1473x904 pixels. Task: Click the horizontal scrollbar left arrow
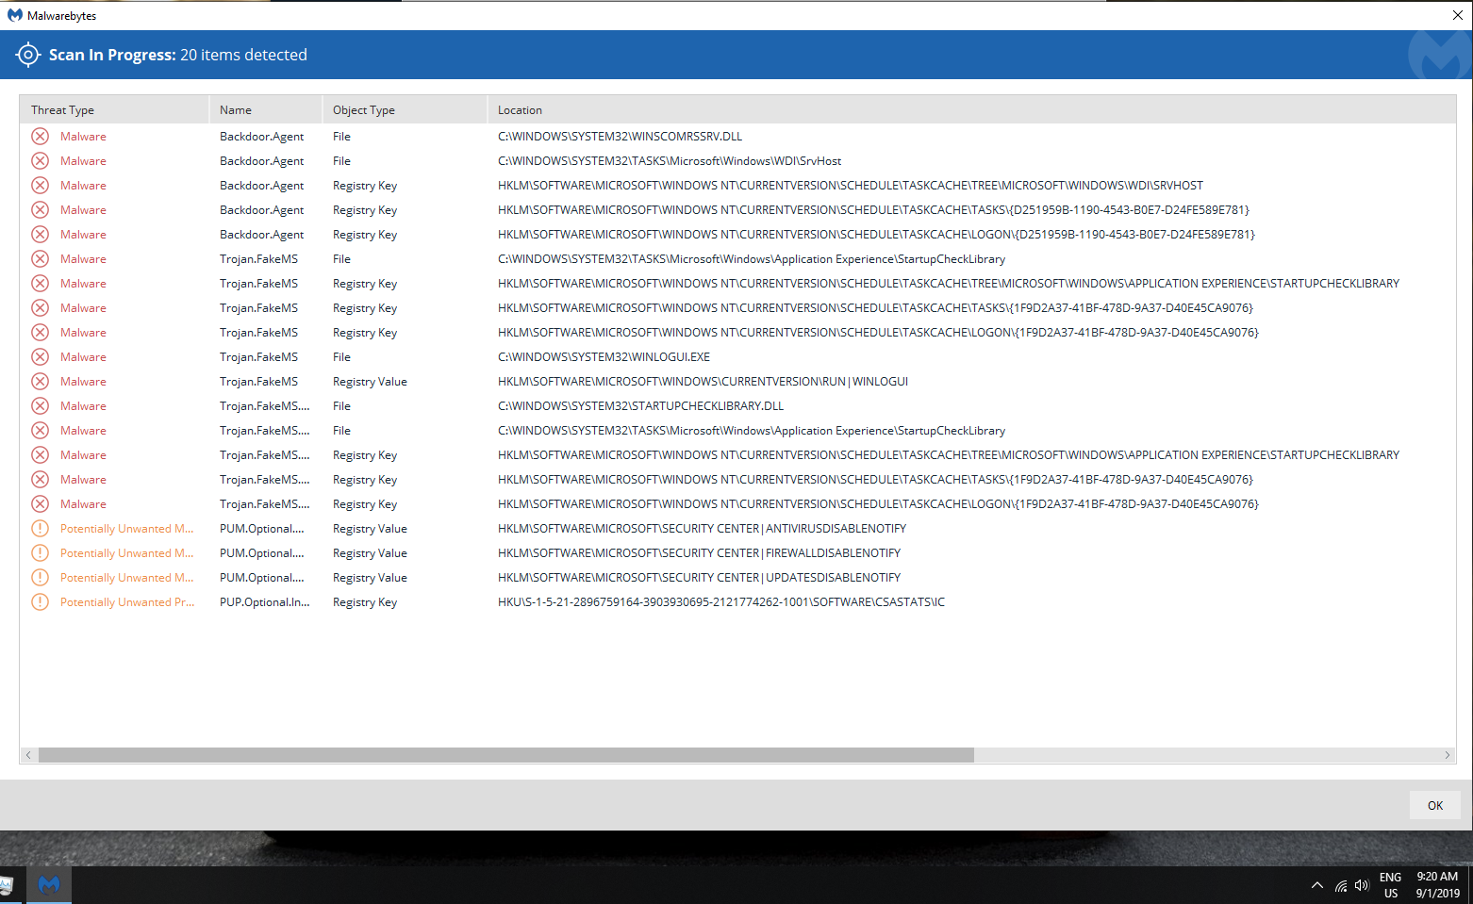click(x=28, y=755)
